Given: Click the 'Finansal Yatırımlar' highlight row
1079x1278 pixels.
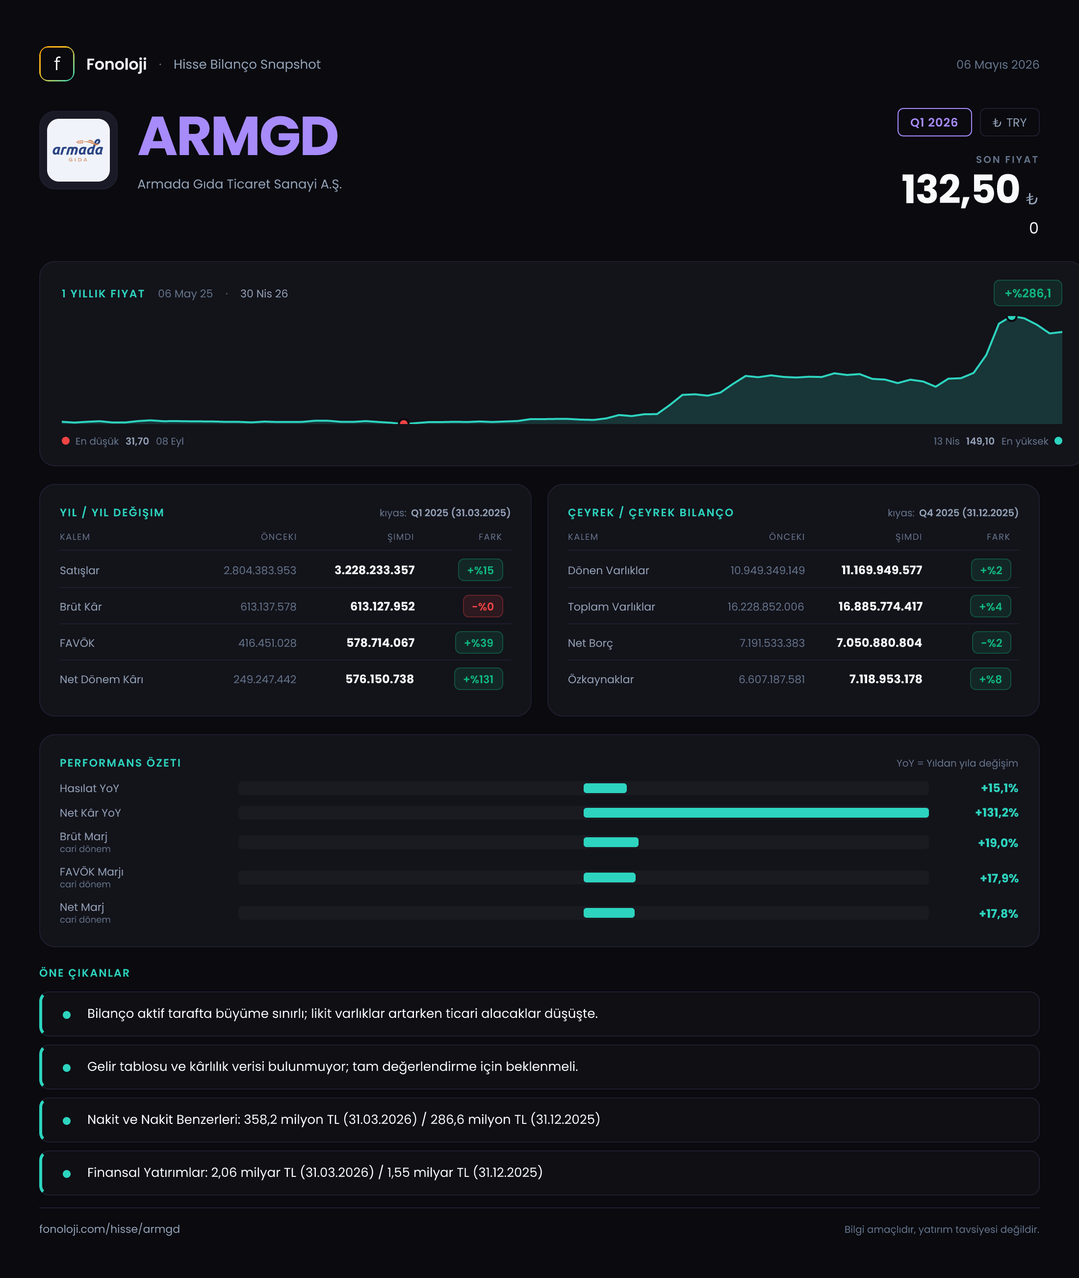Looking at the screenshot, I should tap(539, 1172).
